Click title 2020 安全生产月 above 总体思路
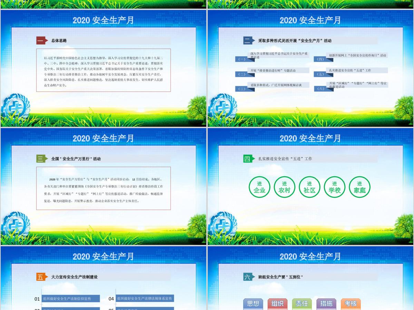 click(103, 20)
